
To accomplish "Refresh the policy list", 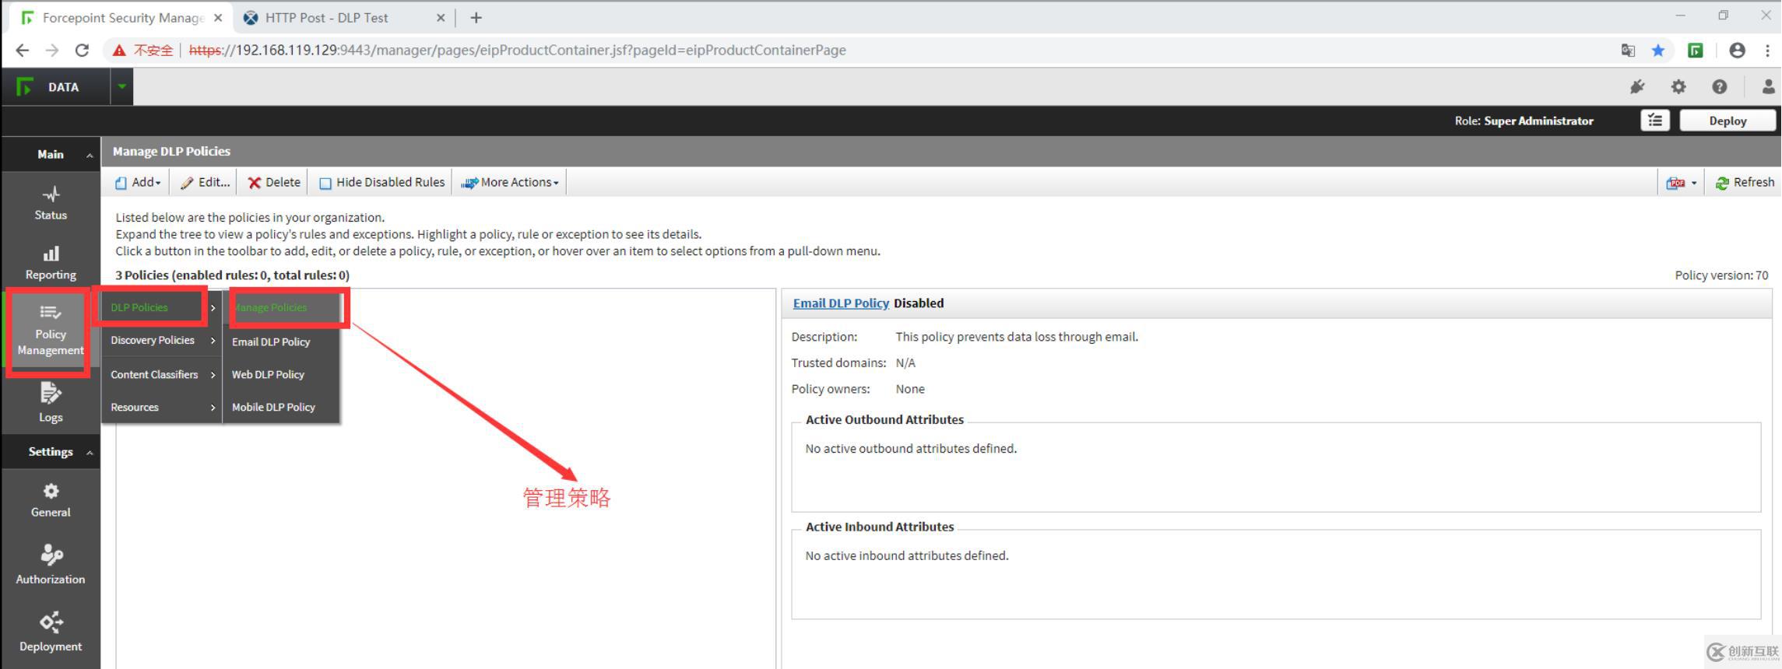I will [1745, 182].
